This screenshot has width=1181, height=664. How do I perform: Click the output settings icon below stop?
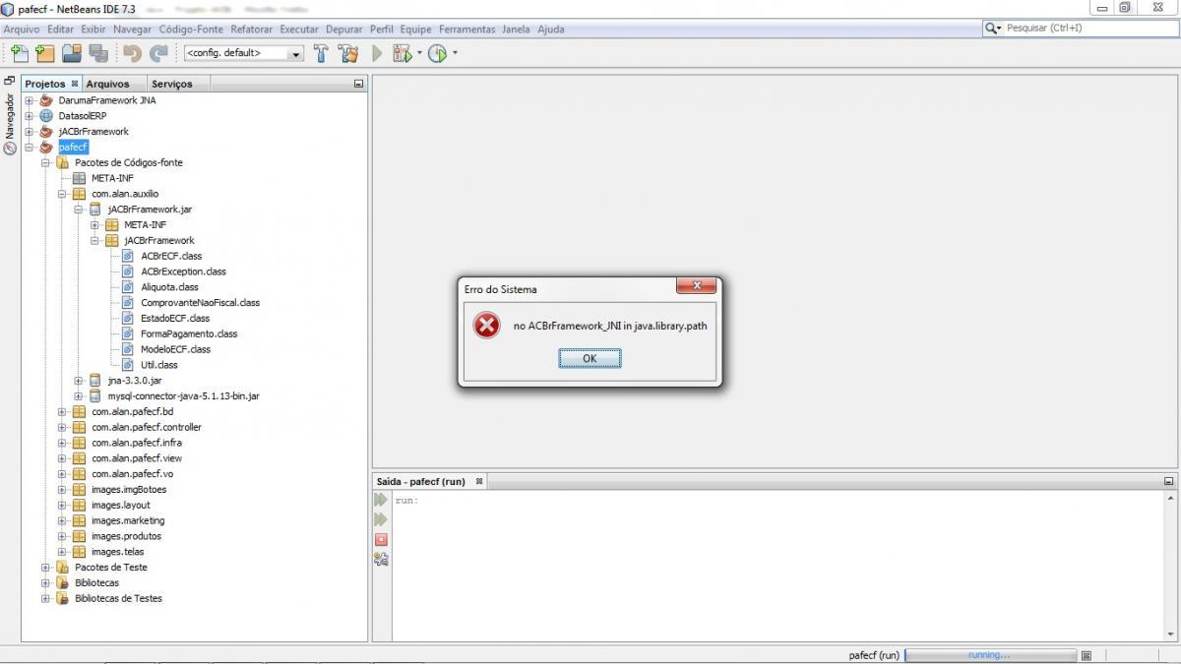coord(381,559)
